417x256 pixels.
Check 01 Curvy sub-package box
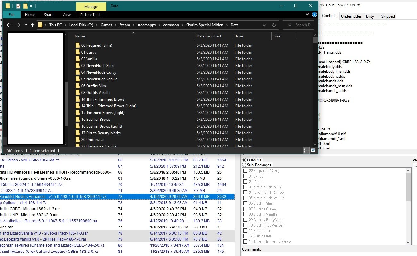click(245, 176)
